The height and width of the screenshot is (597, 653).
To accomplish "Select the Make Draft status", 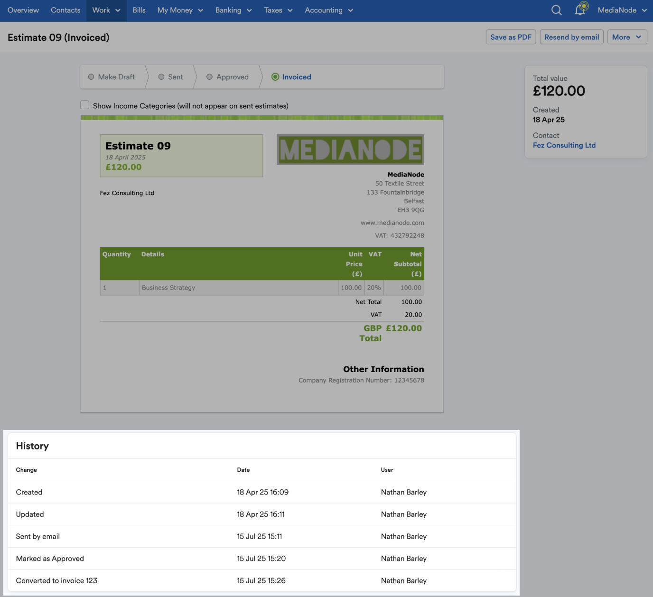I will tap(112, 77).
